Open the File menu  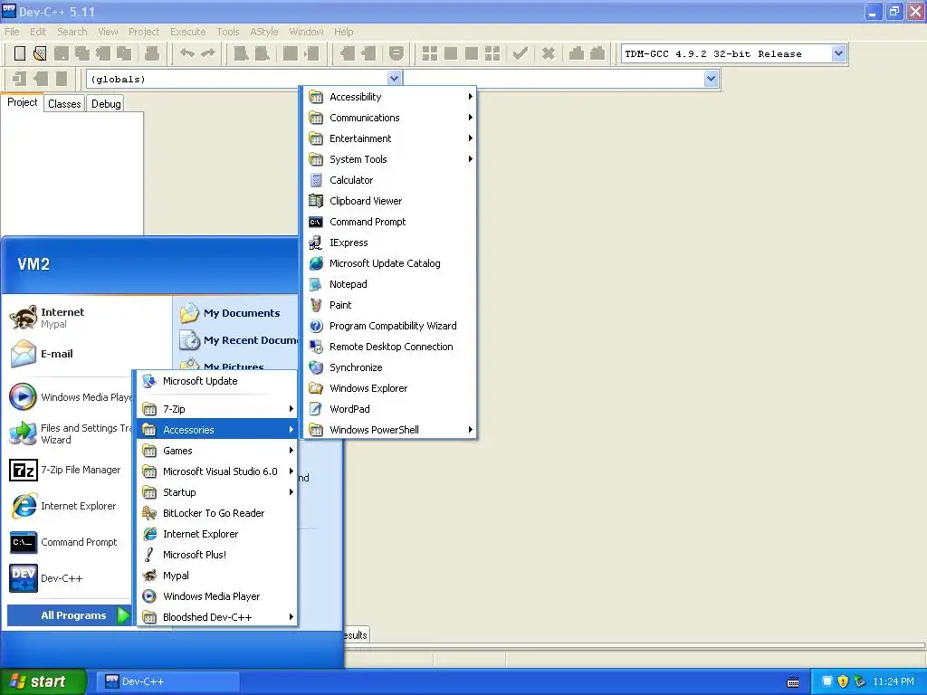(12, 32)
